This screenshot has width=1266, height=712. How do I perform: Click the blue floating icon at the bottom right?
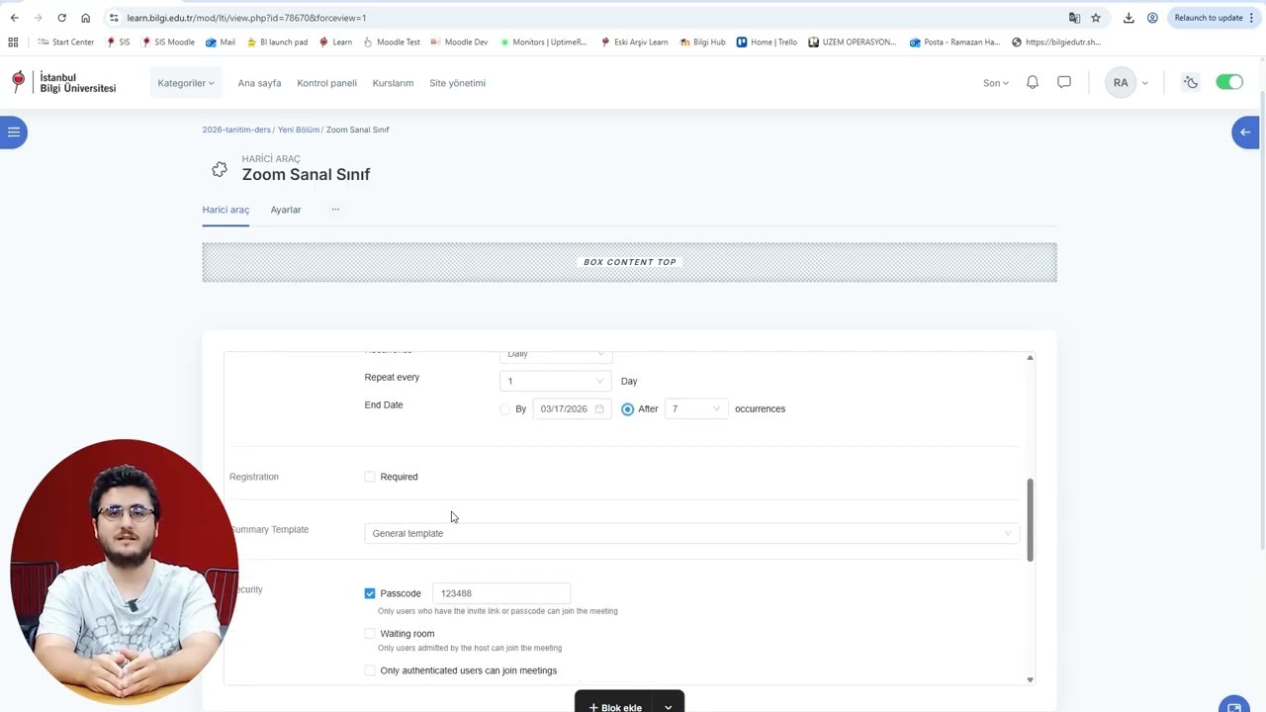coord(1233,706)
